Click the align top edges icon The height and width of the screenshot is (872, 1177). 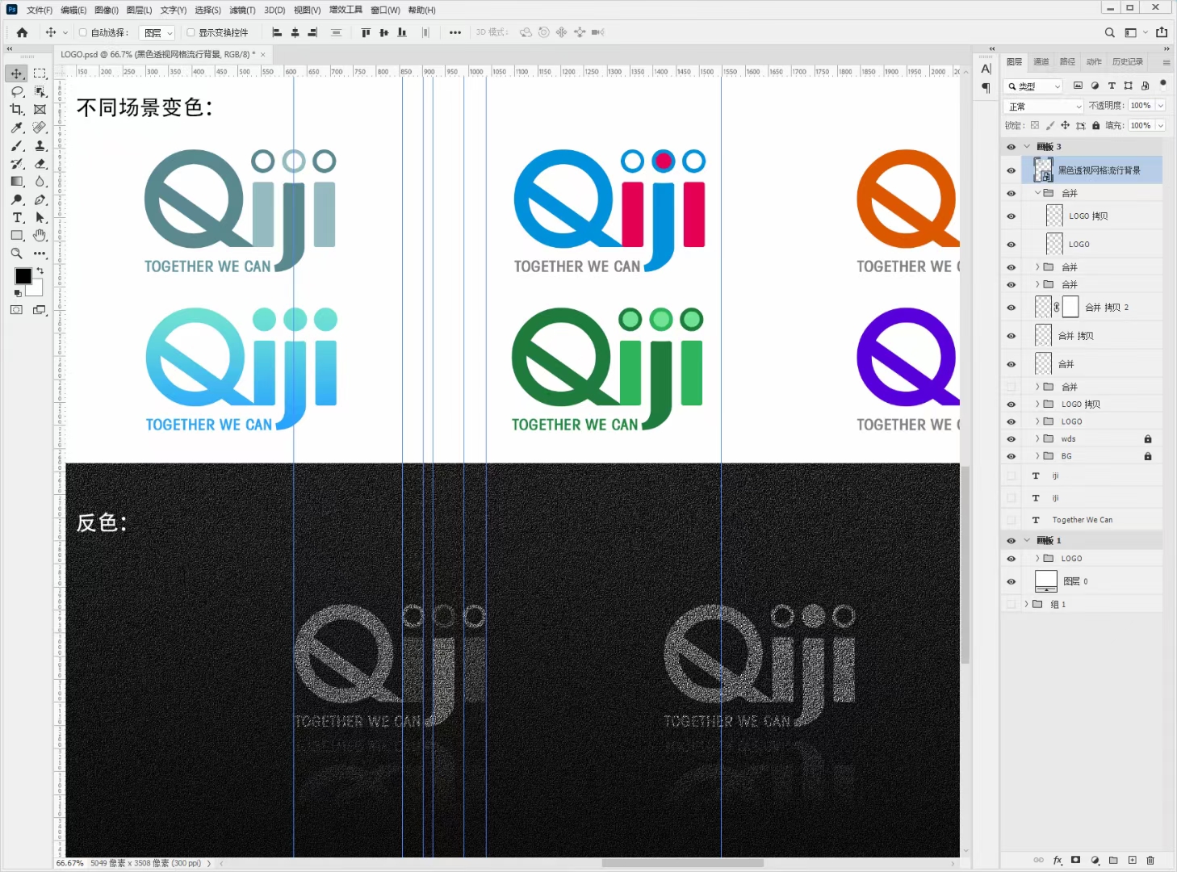pos(366,32)
